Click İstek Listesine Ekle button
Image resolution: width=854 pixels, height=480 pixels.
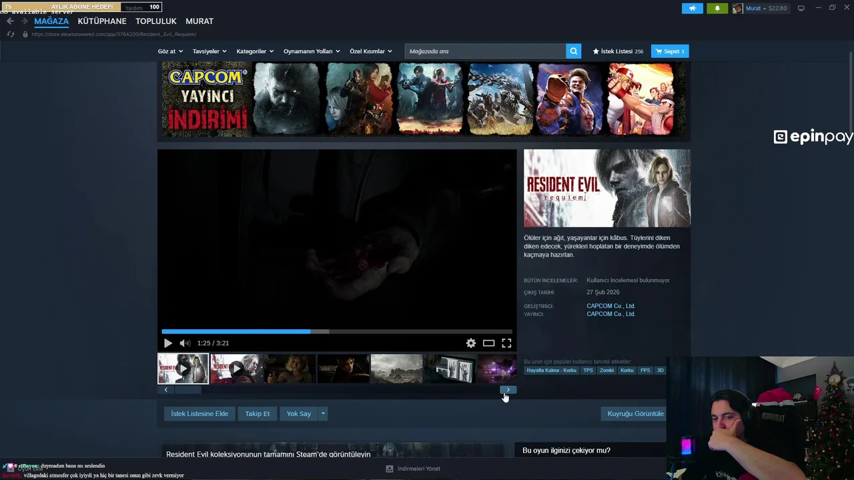click(199, 414)
